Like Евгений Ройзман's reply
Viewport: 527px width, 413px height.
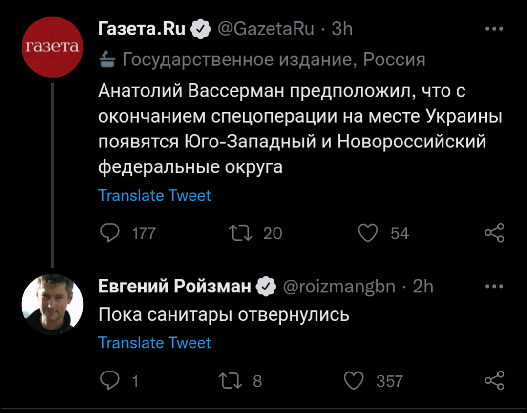tap(354, 380)
